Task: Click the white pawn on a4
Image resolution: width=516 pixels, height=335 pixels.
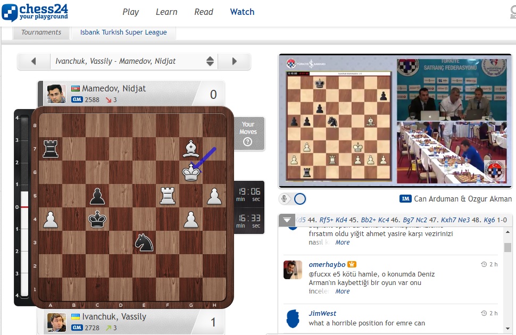Action: (51, 219)
